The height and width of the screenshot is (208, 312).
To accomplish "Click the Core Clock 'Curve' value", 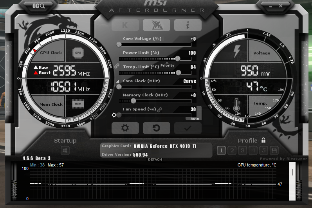I will (189, 81).
